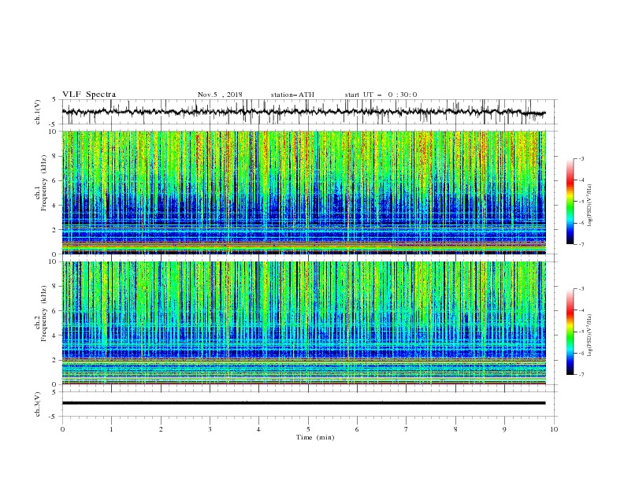This screenshot has width=624, height=482.
Task: Click inside the ch.2 spectrogram panel
Action: pos(303,323)
